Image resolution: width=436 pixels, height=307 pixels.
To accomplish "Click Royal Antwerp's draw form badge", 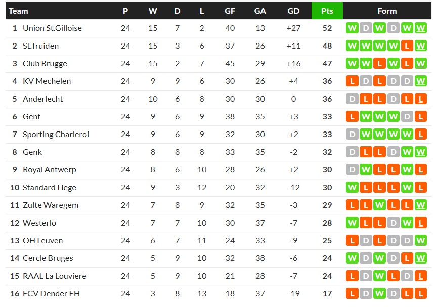I will click(x=352, y=170).
